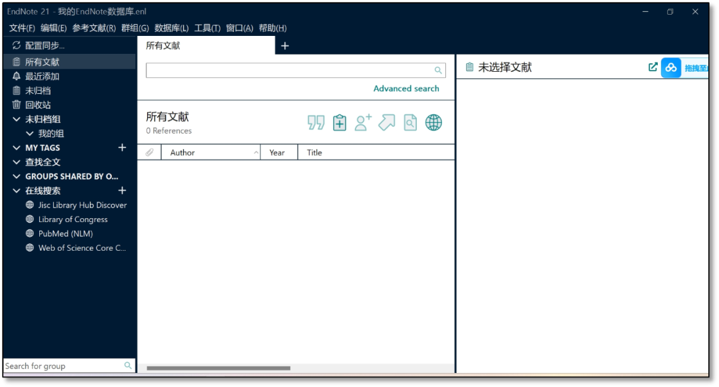719x387 pixels.
Task: Click the magnifier icon in search box
Action: [x=438, y=70]
